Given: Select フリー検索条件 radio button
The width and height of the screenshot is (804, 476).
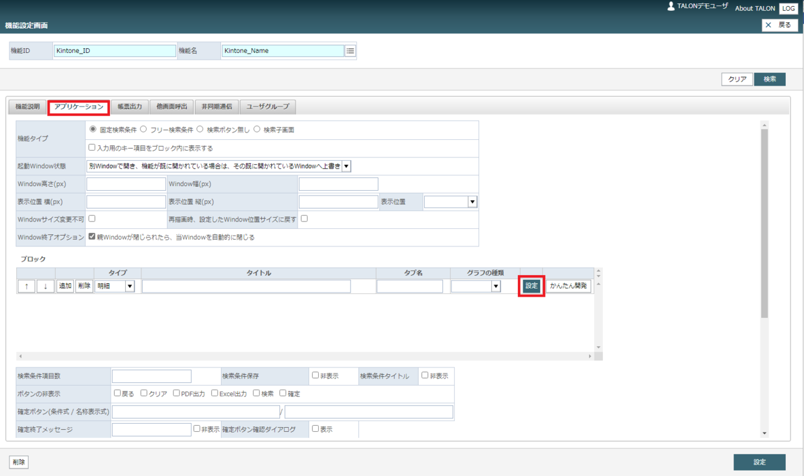Looking at the screenshot, I should (143, 129).
